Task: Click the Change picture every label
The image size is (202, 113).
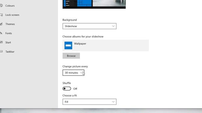Action: pos(75,66)
